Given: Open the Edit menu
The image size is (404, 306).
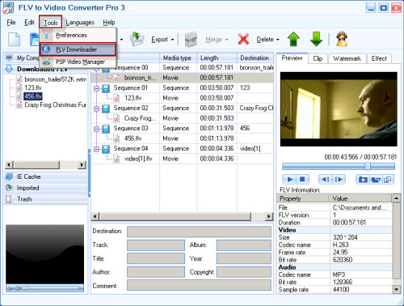Looking at the screenshot, I should click(29, 23).
